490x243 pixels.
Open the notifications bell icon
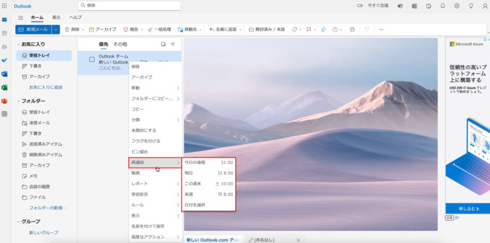pos(443,6)
